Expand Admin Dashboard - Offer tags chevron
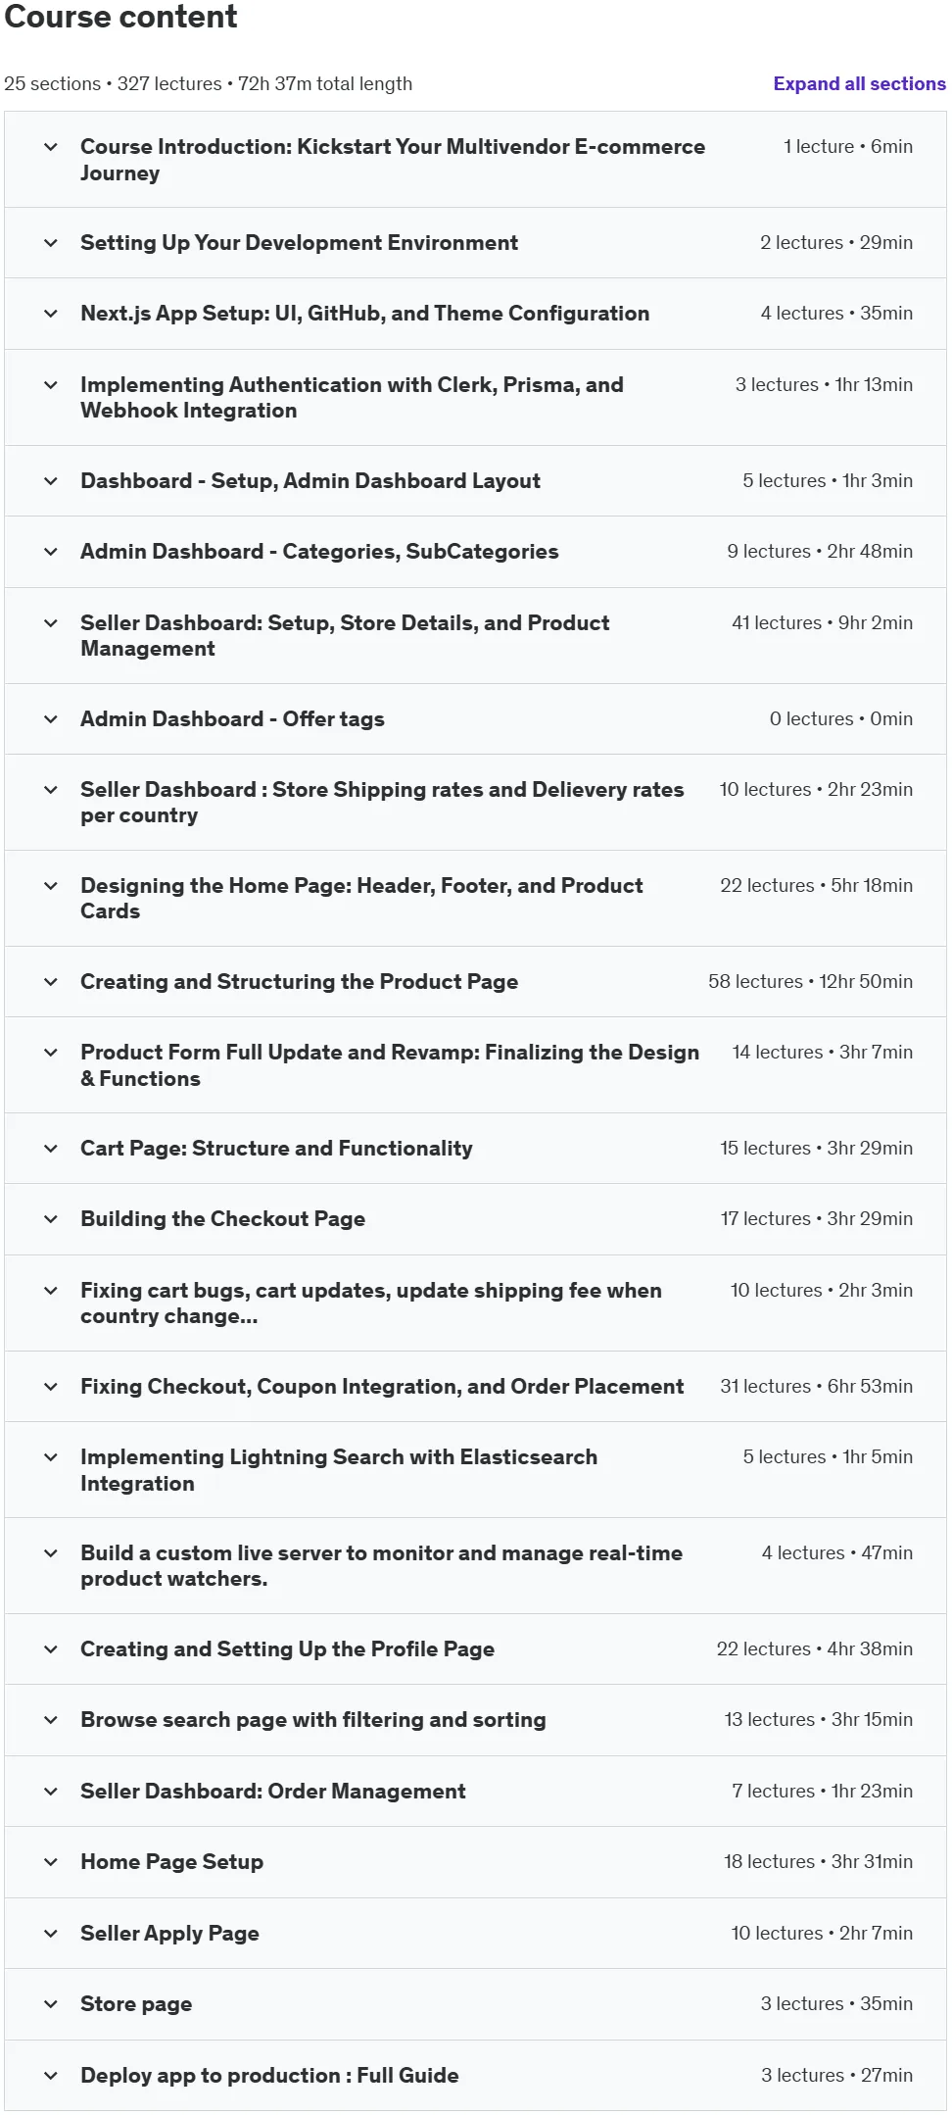952x2115 pixels. click(51, 719)
